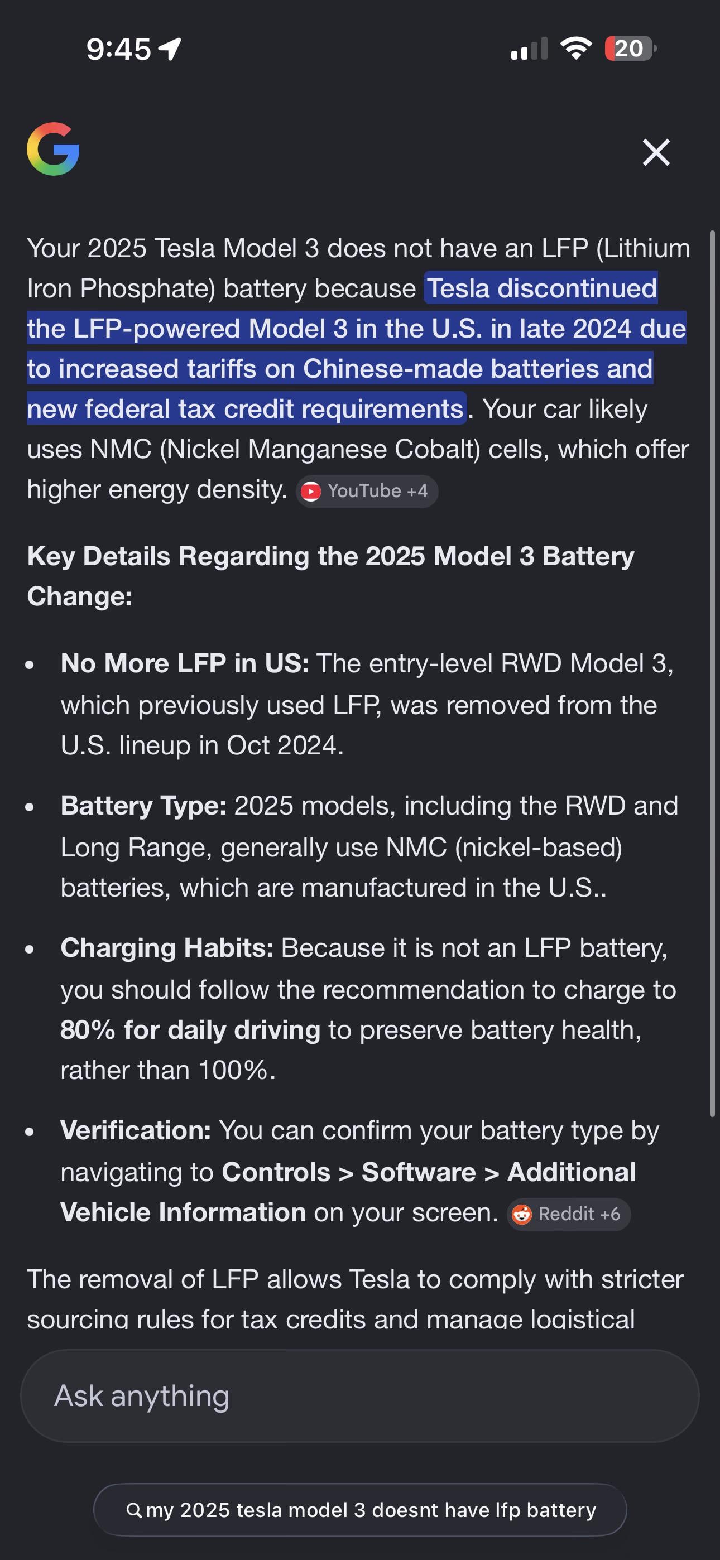Tap the Reddit mascot icon

(522, 1214)
